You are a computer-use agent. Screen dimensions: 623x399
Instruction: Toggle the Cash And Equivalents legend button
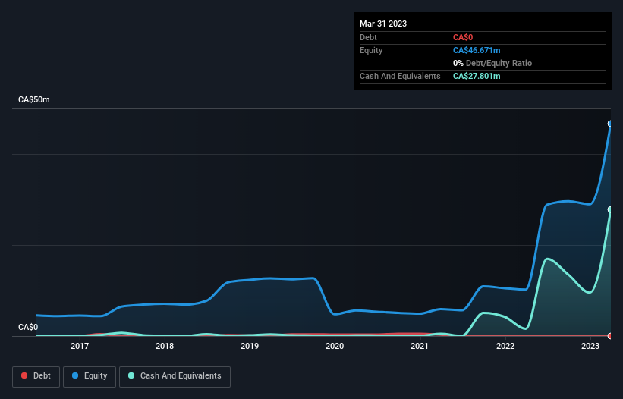175,376
